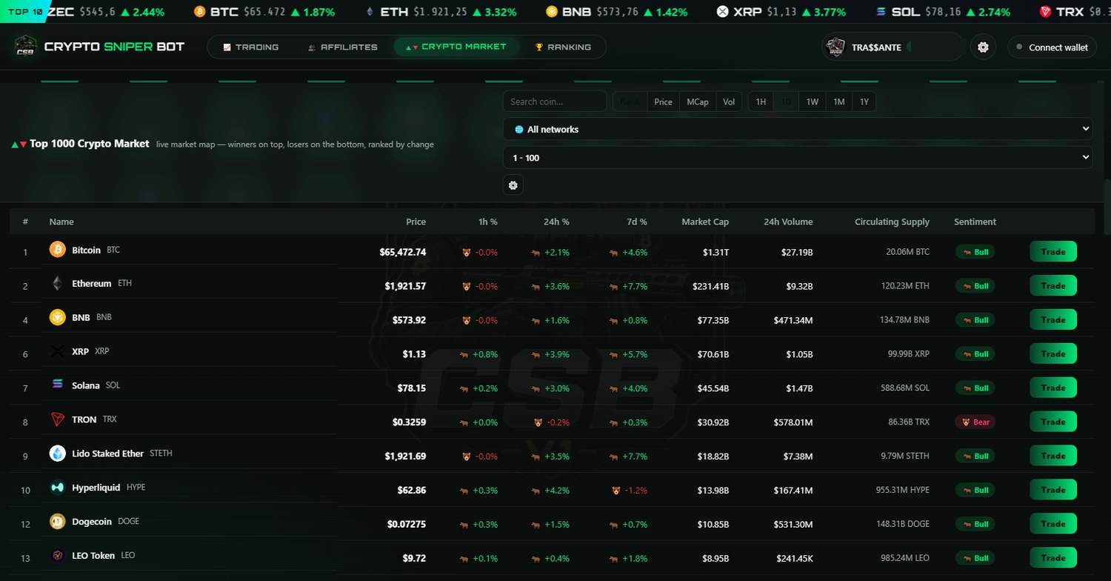The width and height of the screenshot is (1111, 581).
Task: Sort table by Name column header
Action: click(x=61, y=222)
